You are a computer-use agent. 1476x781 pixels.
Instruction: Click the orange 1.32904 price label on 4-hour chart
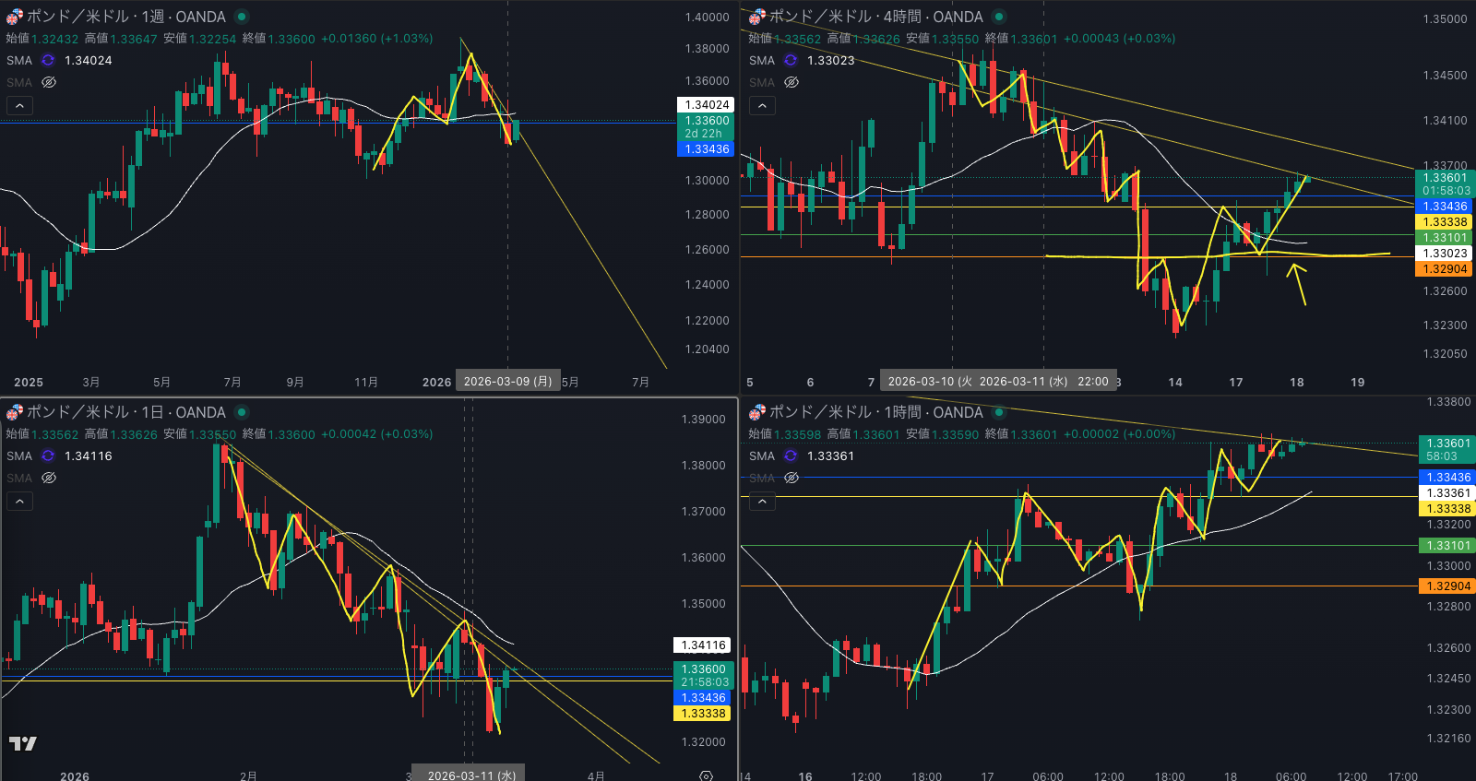(x=1445, y=269)
